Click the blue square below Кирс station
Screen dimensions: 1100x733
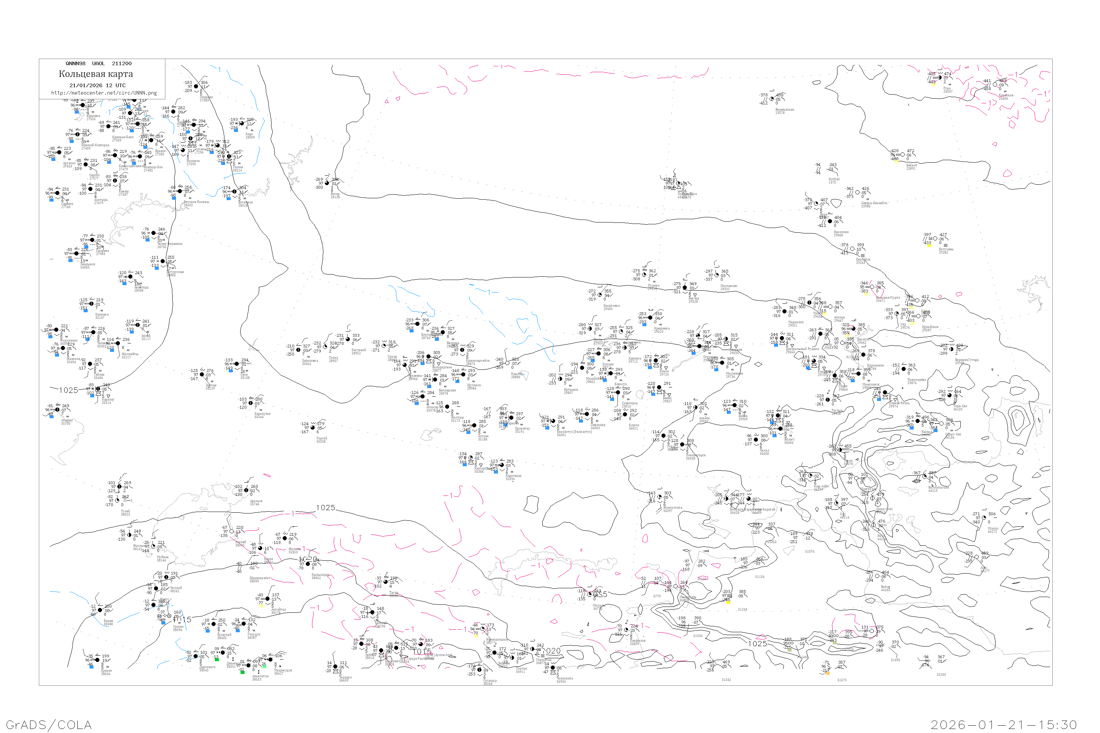pos(236,130)
